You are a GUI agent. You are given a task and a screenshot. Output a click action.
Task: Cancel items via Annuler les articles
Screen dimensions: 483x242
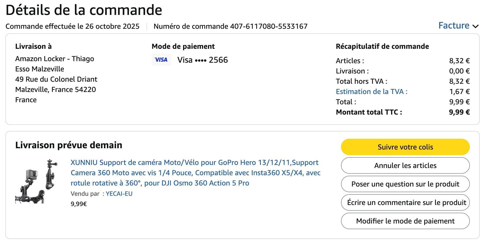(x=405, y=165)
